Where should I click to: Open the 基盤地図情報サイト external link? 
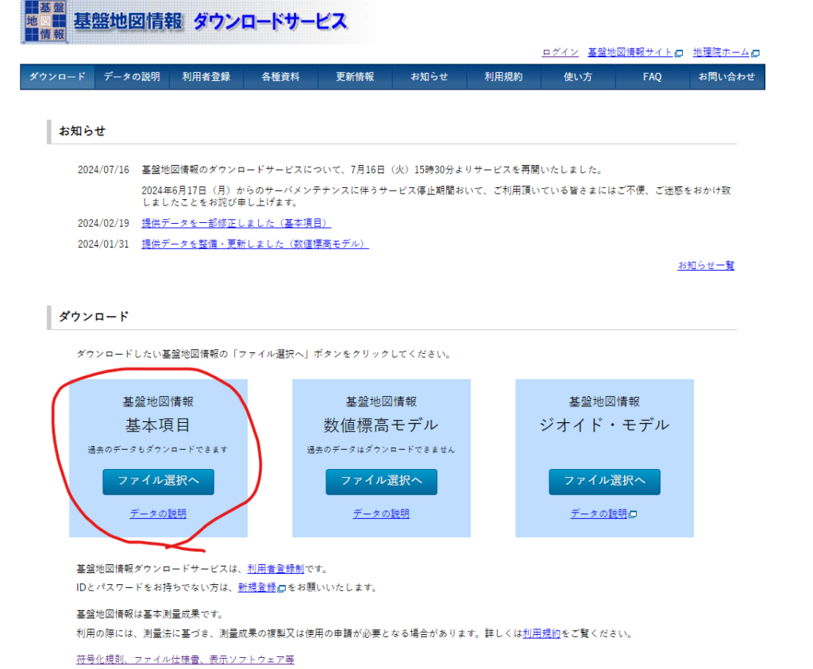pyautogui.click(x=630, y=52)
